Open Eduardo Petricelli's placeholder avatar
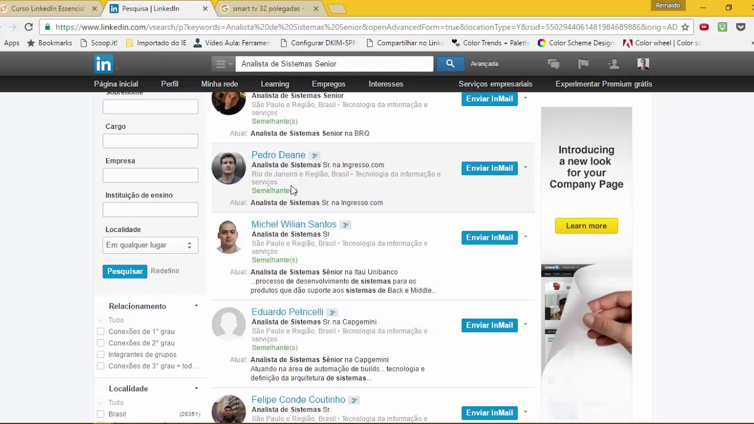Screen dimensions: 754x424 229,324
